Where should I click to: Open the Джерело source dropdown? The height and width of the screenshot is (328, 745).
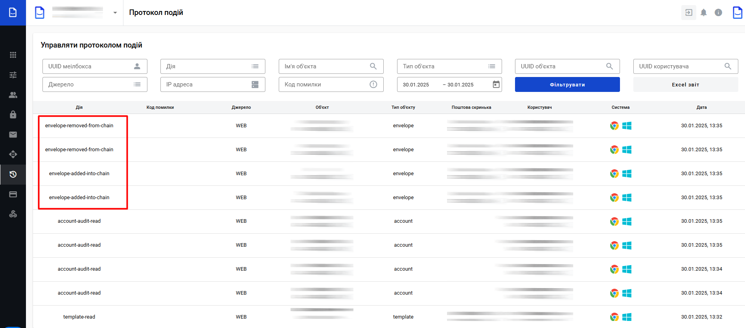[x=94, y=84]
